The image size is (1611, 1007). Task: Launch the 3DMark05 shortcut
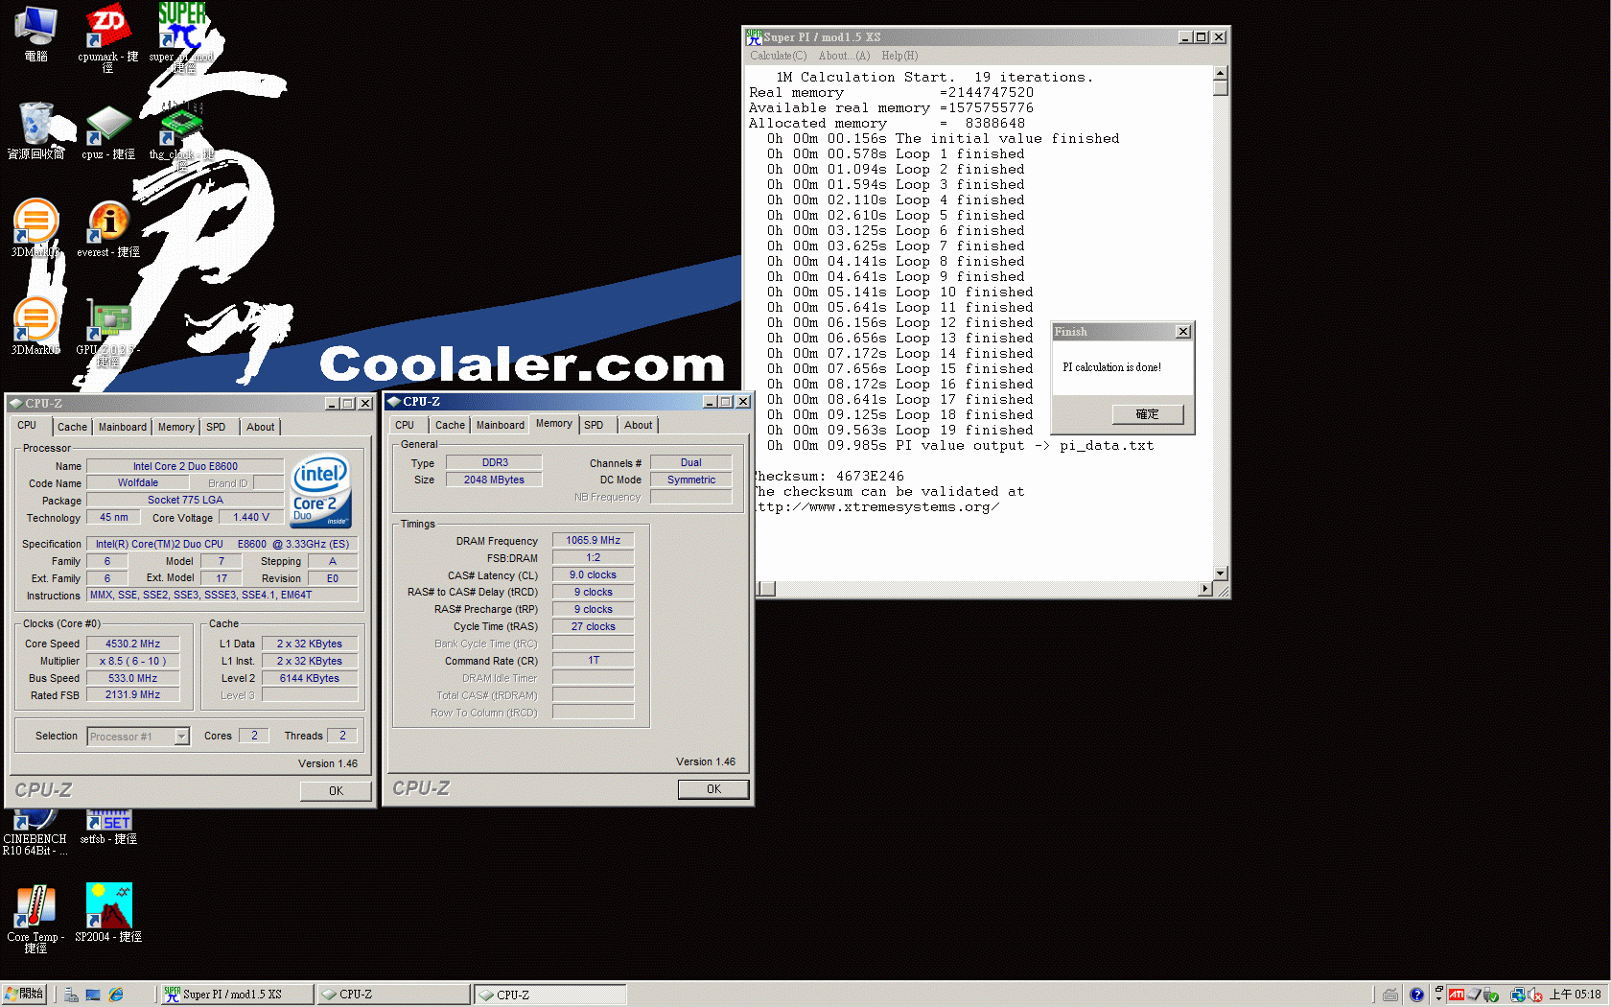(35, 326)
